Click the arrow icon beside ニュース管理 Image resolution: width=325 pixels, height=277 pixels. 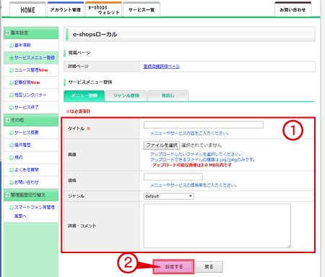pyautogui.click(x=11, y=70)
